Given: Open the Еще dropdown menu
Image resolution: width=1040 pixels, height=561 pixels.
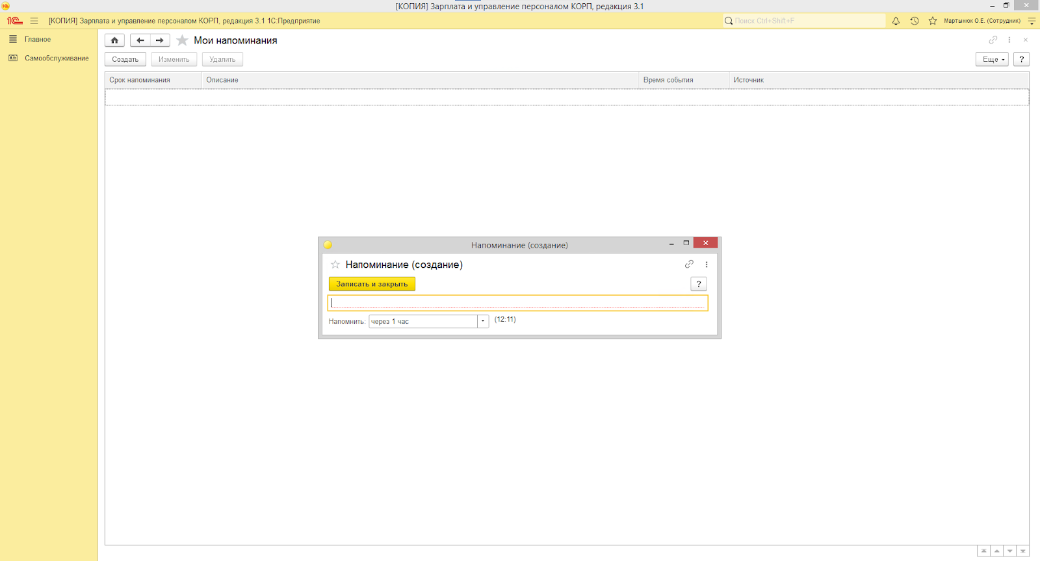Looking at the screenshot, I should coord(992,59).
